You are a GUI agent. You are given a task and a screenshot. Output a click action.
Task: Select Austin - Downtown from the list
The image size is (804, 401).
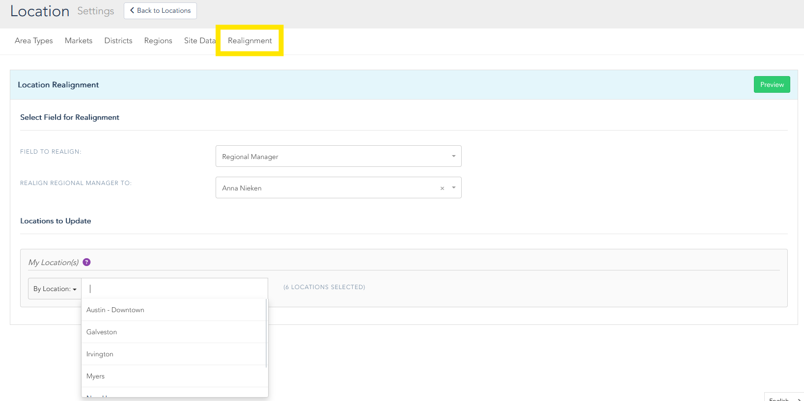pyautogui.click(x=115, y=310)
